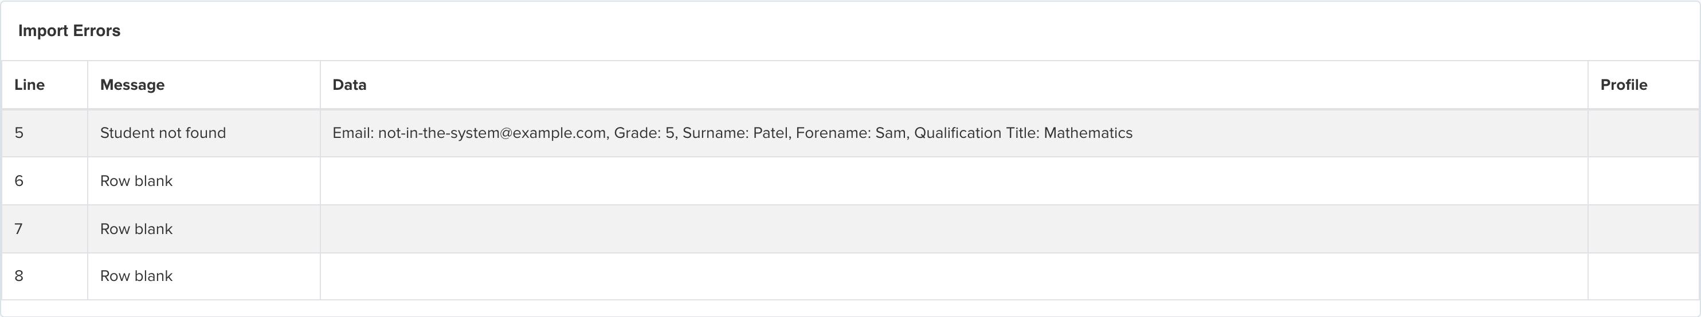Click empty Data cell on line 7

pyautogui.click(x=954, y=229)
